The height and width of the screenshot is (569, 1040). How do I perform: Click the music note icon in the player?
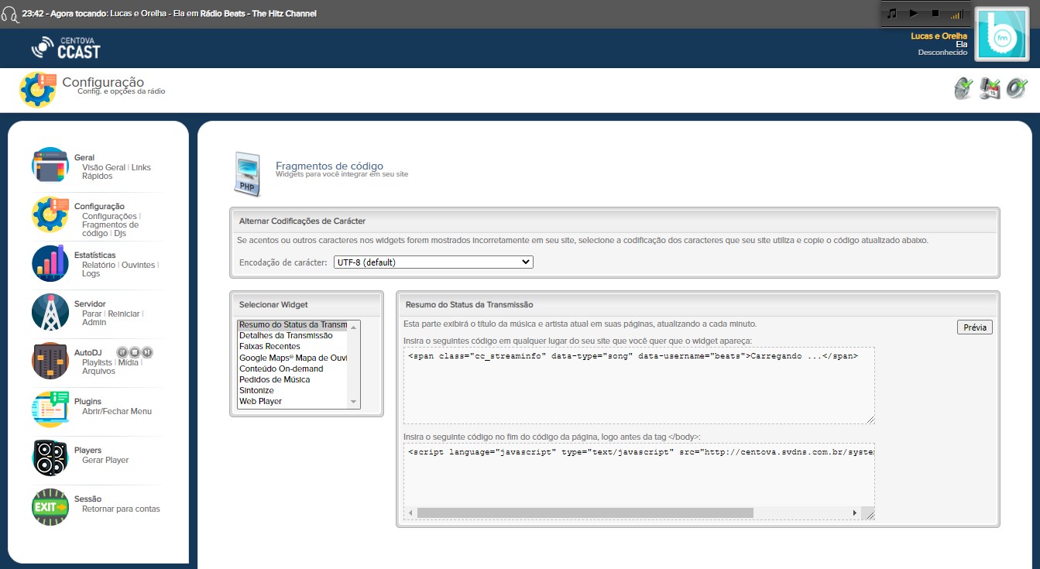pyautogui.click(x=892, y=14)
